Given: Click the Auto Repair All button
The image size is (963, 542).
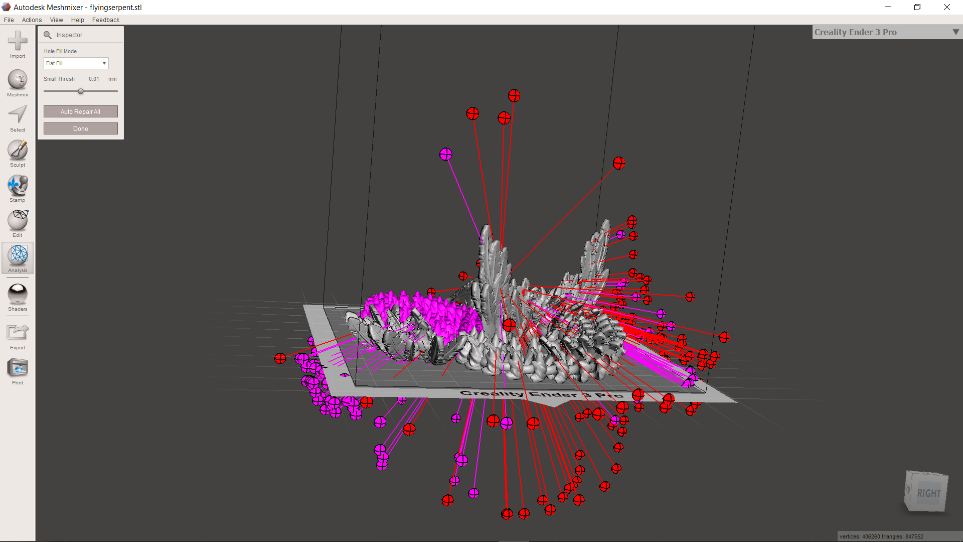Looking at the screenshot, I should 80,111.
